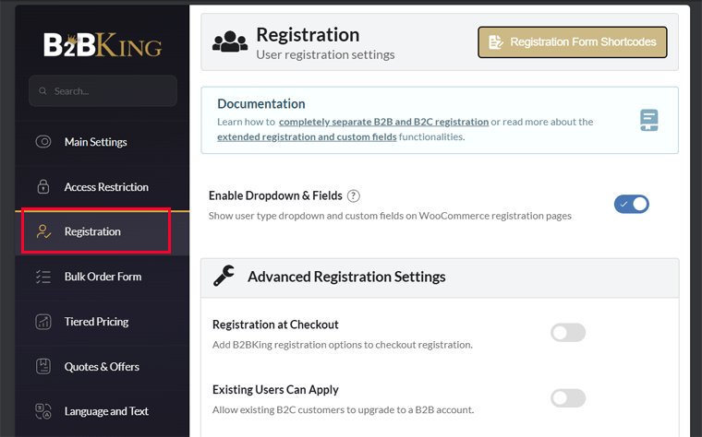Focus the sidebar Search field
The width and height of the screenshot is (702, 437).
pyautogui.click(x=103, y=91)
